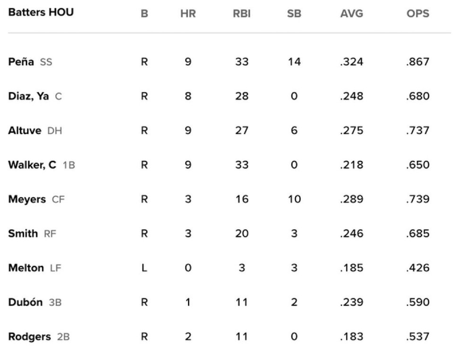453x354 pixels.
Task: Open Peña's player profile link
Action: 21,62
